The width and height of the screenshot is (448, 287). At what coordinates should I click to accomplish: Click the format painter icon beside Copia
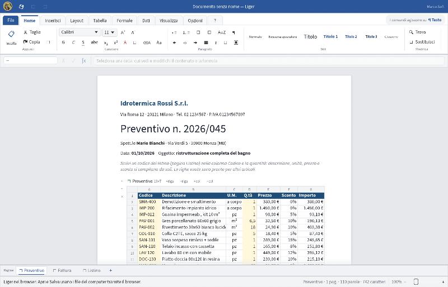(x=48, y=42)
